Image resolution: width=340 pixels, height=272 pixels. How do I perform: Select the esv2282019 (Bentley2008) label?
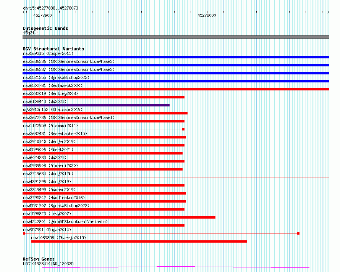[50, 93]
